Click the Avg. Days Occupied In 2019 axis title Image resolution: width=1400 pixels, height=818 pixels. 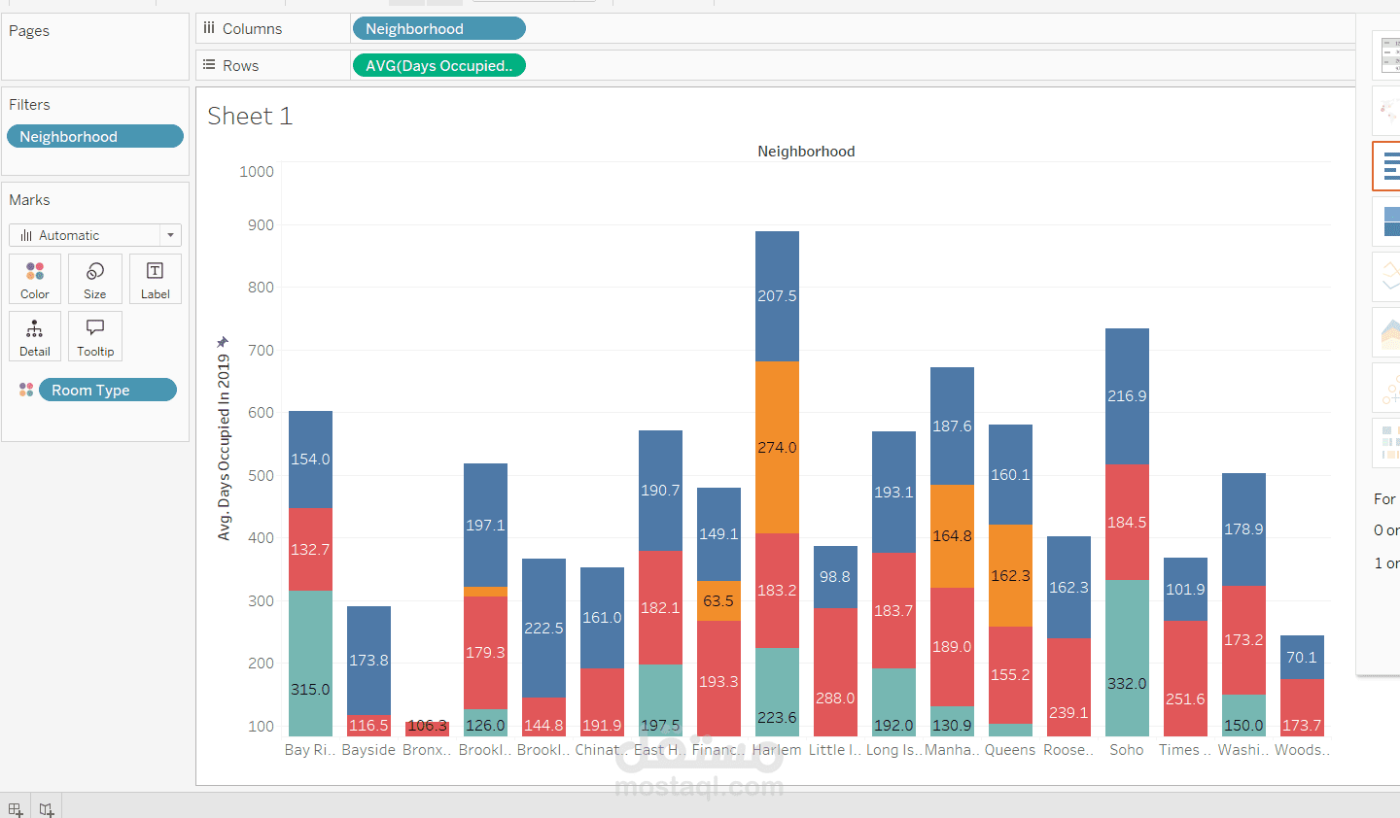[x=225, y=447]
